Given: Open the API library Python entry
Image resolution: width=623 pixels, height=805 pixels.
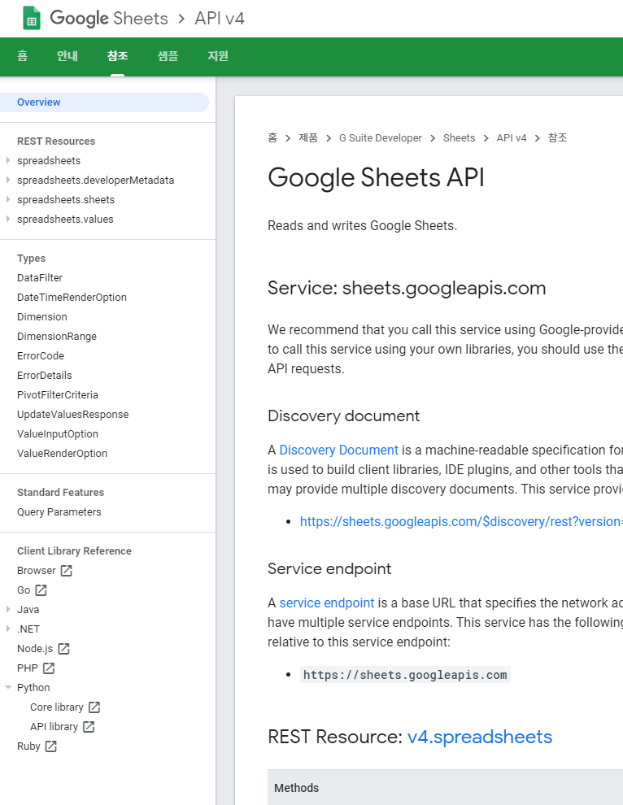Looking at the screenshot, I should coord(54,726).
